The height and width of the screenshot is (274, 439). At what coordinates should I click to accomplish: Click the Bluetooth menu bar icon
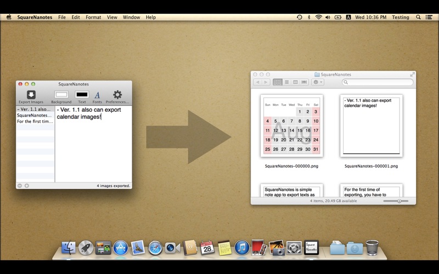(x=309, y=17)
